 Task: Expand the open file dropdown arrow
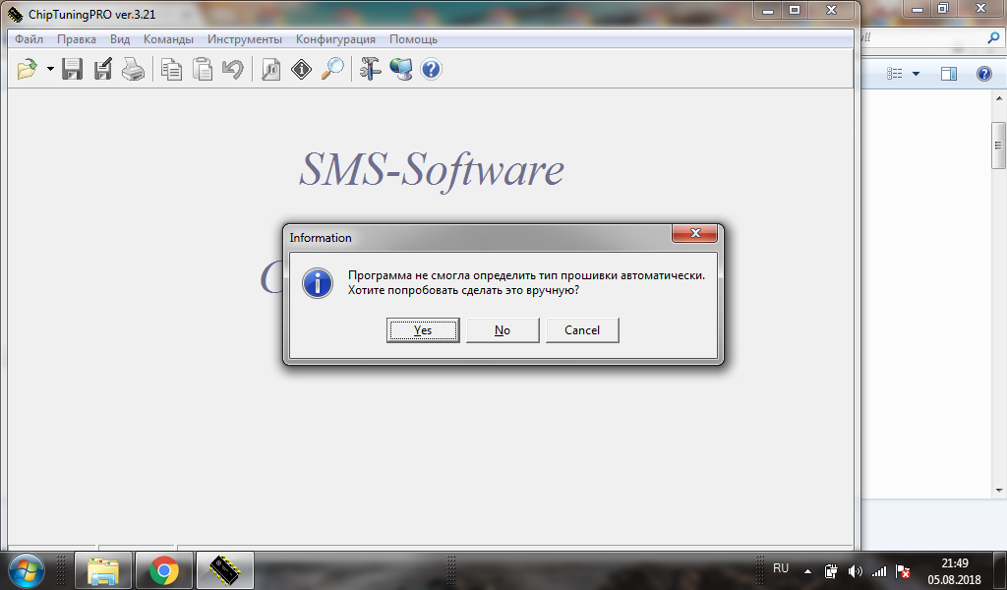50,71
